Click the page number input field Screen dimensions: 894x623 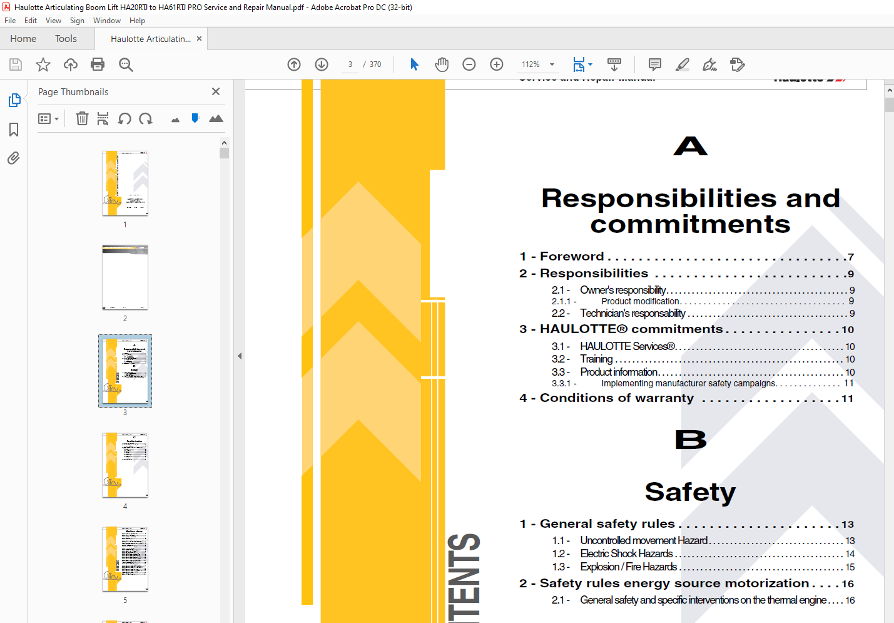pos(350,64)
